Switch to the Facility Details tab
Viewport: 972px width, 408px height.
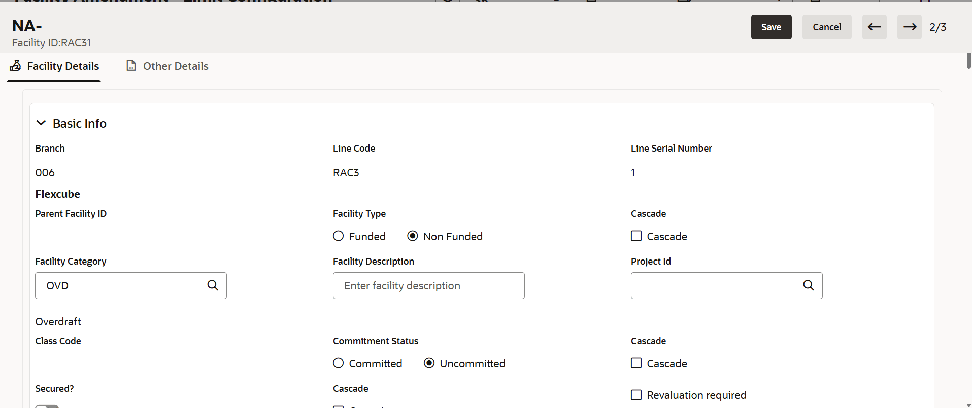54,66
